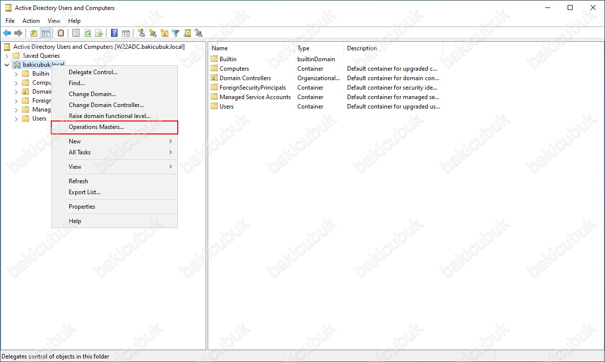Image resolution: width=605 pixels, height=362 pixels.
Task: Collapse the bakicubuk.local tree node
Action: (6, 65)
